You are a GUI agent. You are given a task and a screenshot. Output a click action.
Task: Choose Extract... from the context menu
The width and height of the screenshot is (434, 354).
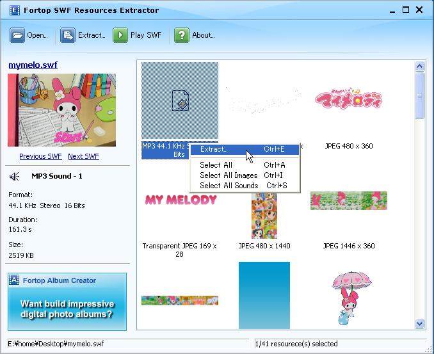click(245, 149)
